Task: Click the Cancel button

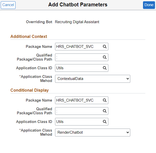Action: coord(8,5)
